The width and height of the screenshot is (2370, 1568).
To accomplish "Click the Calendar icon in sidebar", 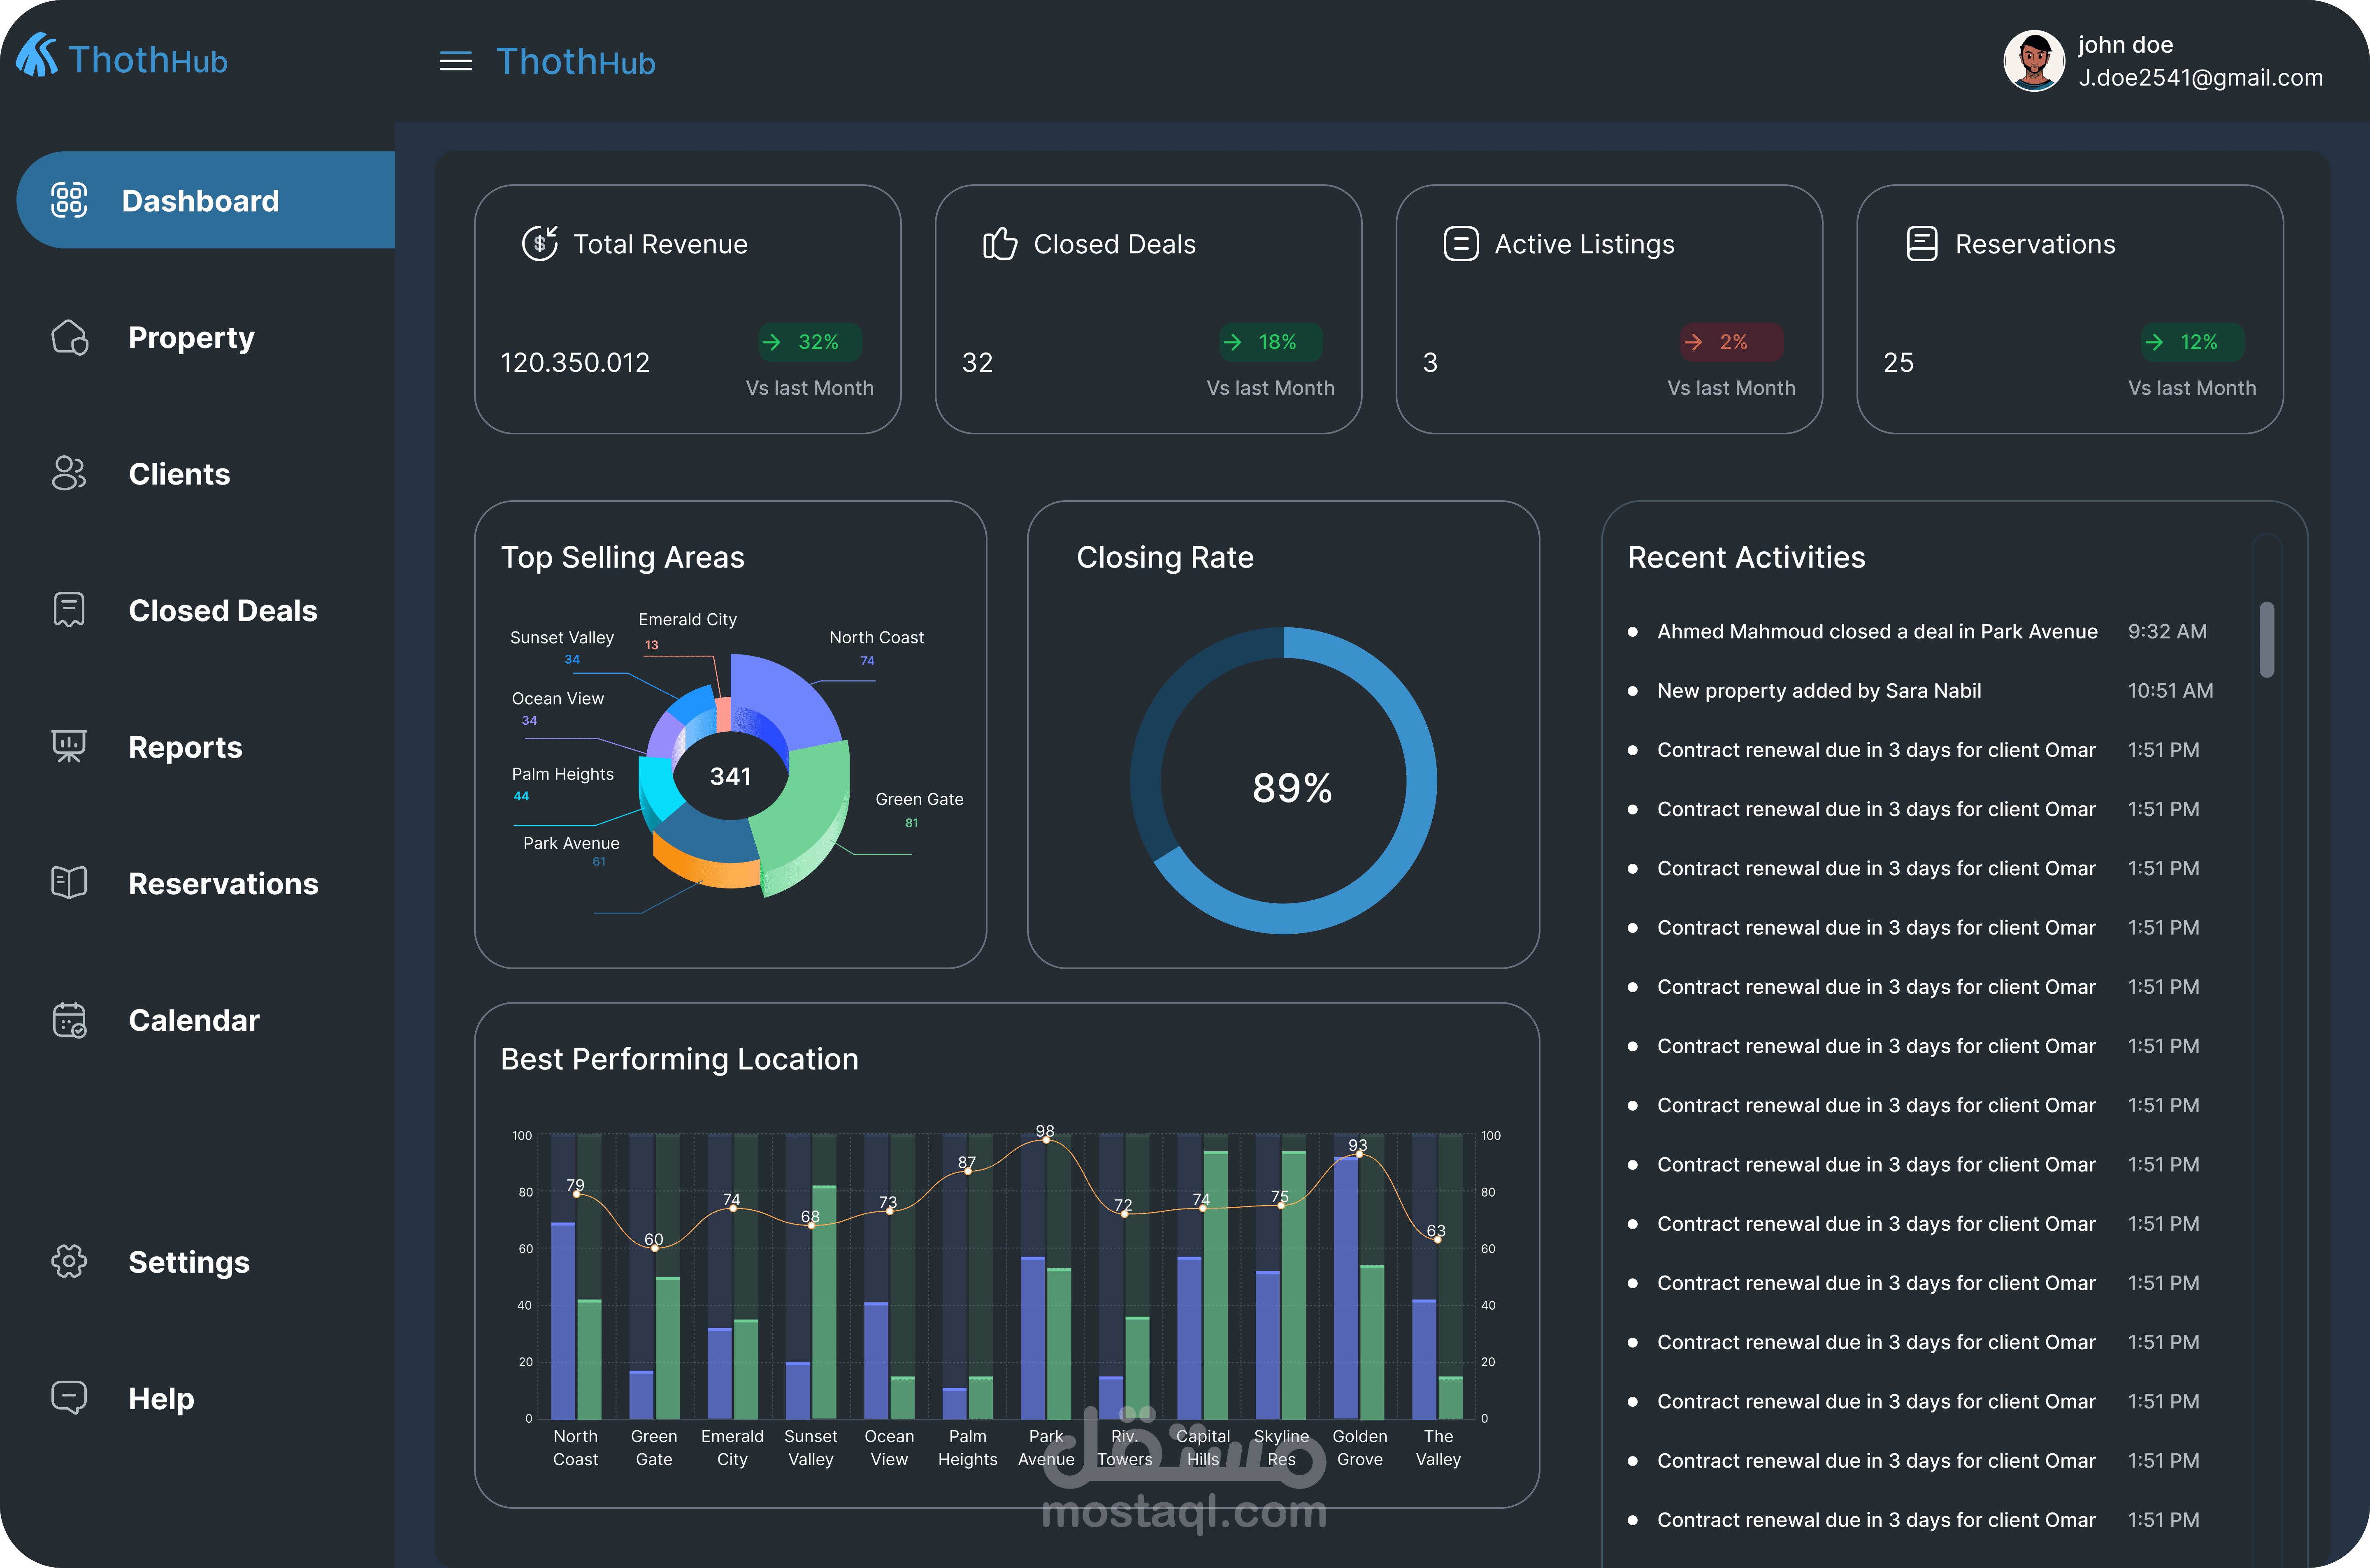I will [x=69, y=1020].
